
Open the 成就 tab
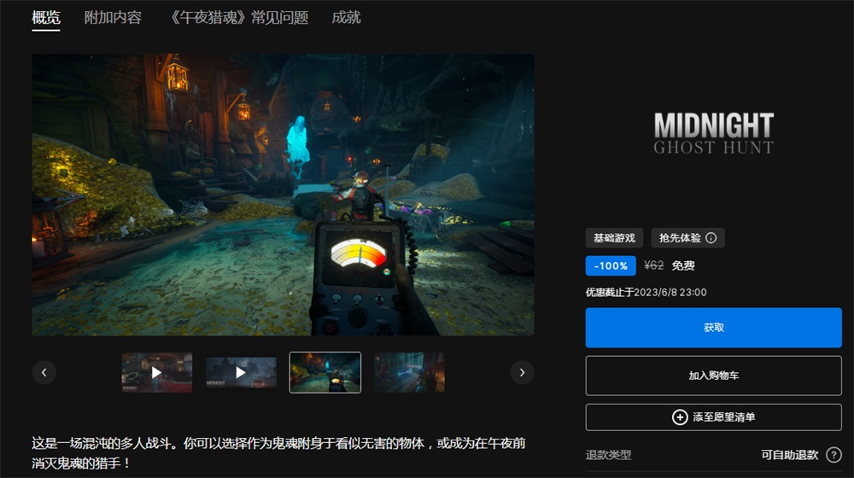[x=346, y=18]
